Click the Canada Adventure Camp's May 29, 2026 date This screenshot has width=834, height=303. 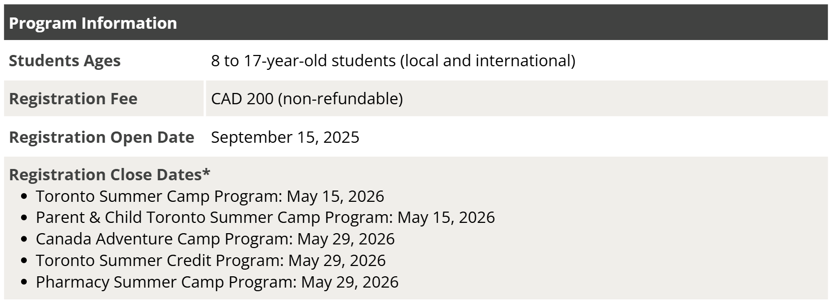(x=346, y=239)
